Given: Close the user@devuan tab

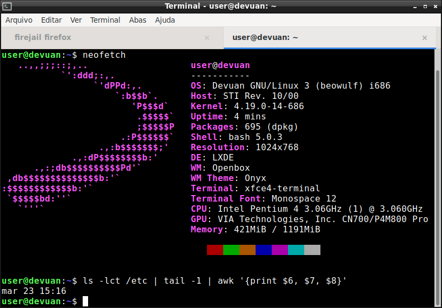Looking at the screenshot, I should (425, 38).
